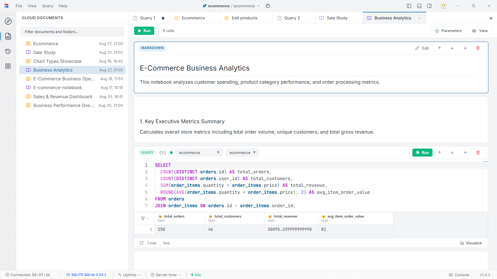Delete the Query cell with trash icon
Screen dimensions: 497x279
coord(478,153)
